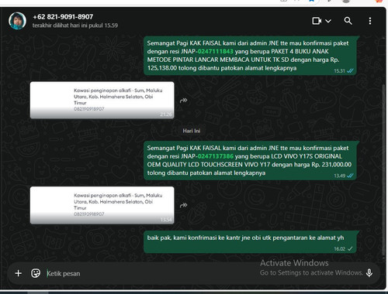Click the attach plus icon
The height and width of the screenshot is (294, 388).
[19, 273]
